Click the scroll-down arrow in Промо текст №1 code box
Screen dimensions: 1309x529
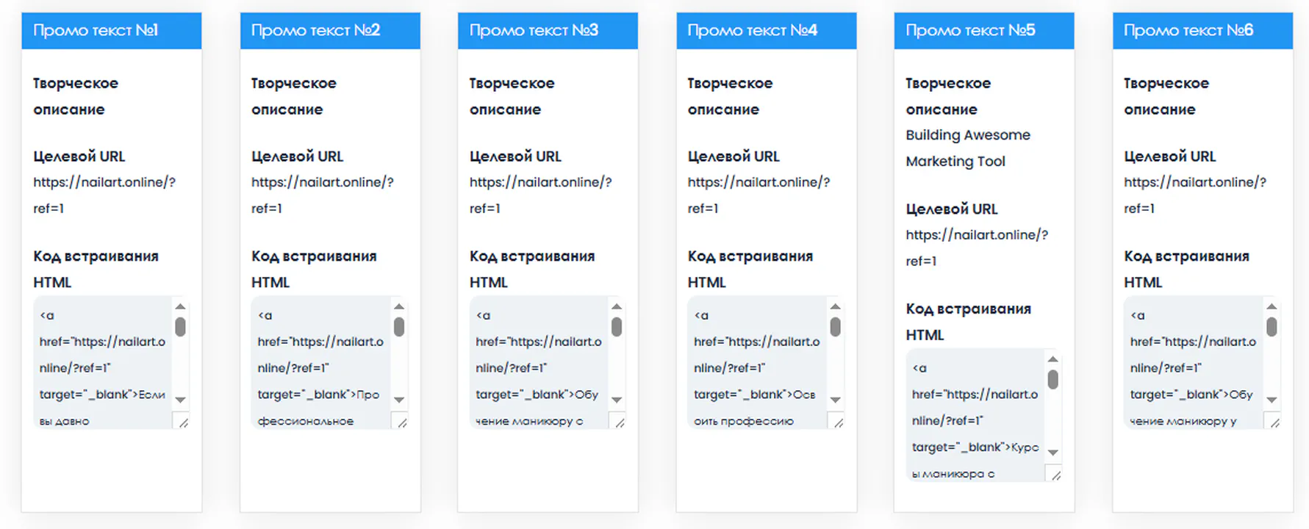[x=180, y=400]
